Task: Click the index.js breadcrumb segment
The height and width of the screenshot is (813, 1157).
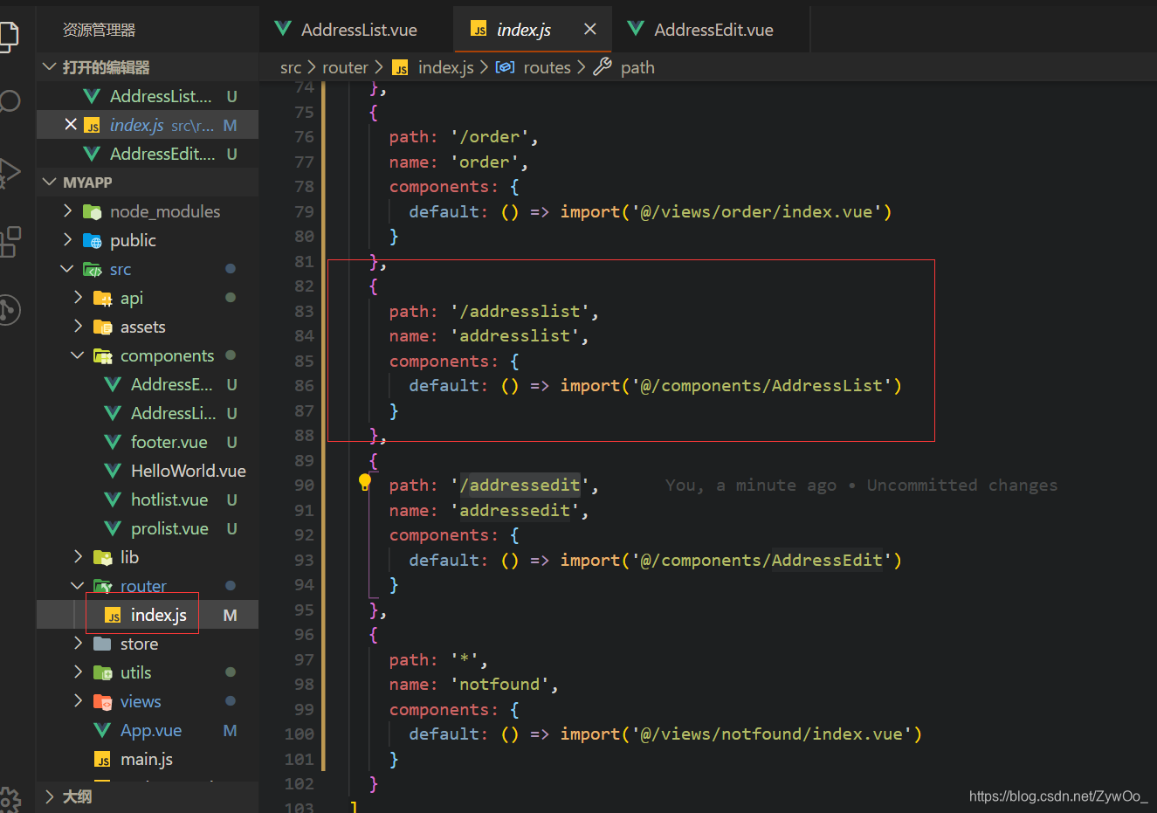Action: [433, 67]
